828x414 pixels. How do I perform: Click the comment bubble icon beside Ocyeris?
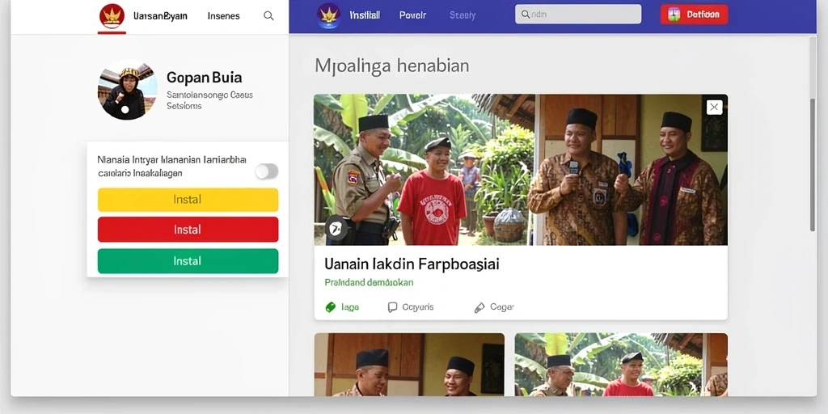392,307
